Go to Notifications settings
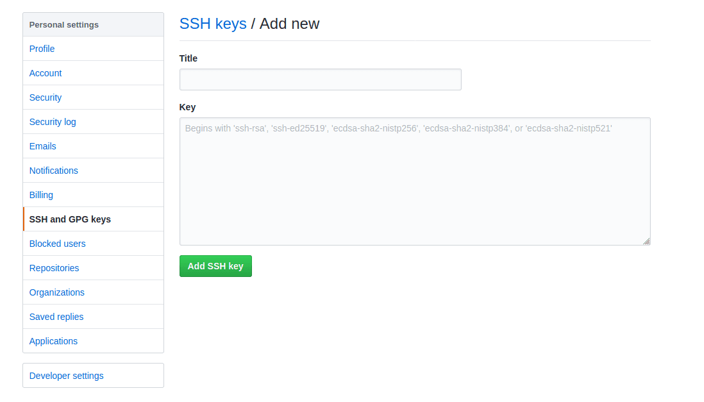Screen dimensions: 704x402 pos(54,171)
